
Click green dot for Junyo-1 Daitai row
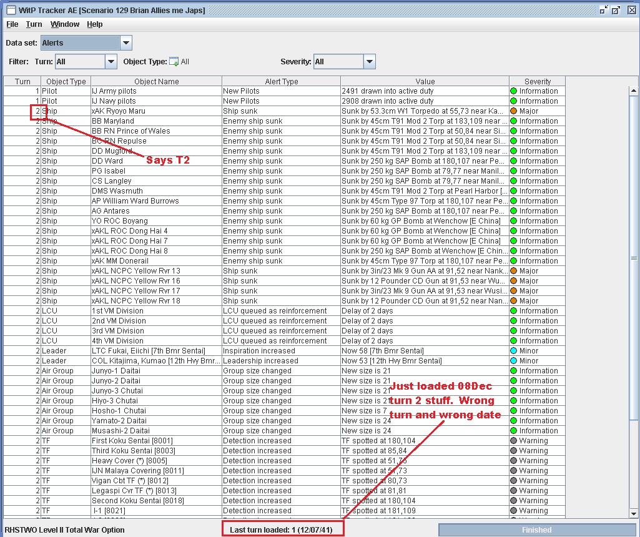pyautogui.click(x=513, y=371)
